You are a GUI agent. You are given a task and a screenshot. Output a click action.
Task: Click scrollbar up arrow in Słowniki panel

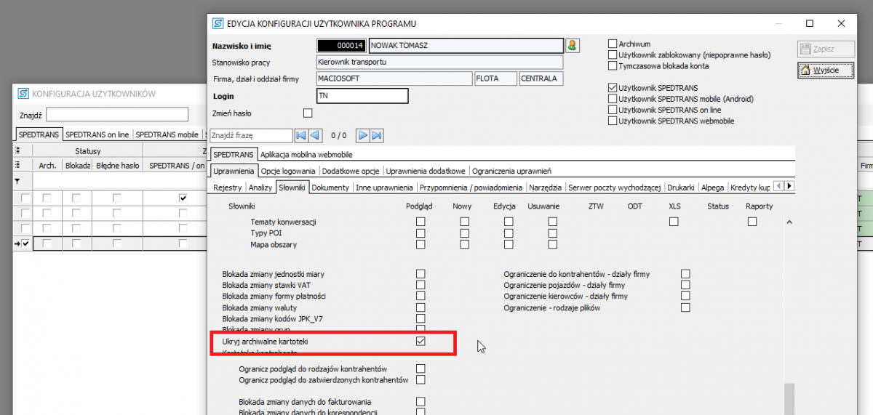pyautogui.click(x=789, y=220)
